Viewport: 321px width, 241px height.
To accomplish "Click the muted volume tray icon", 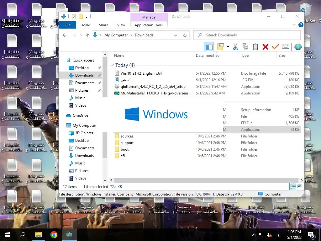I will (269, 235).
